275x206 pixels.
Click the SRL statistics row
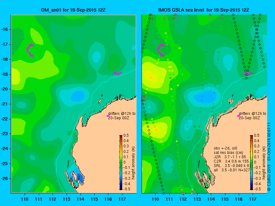232,165
